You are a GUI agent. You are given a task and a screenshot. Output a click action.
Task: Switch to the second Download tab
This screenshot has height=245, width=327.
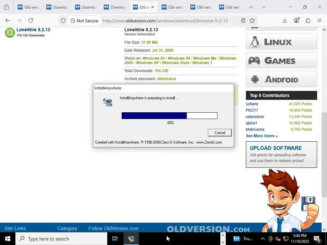[x=86, y=7]
